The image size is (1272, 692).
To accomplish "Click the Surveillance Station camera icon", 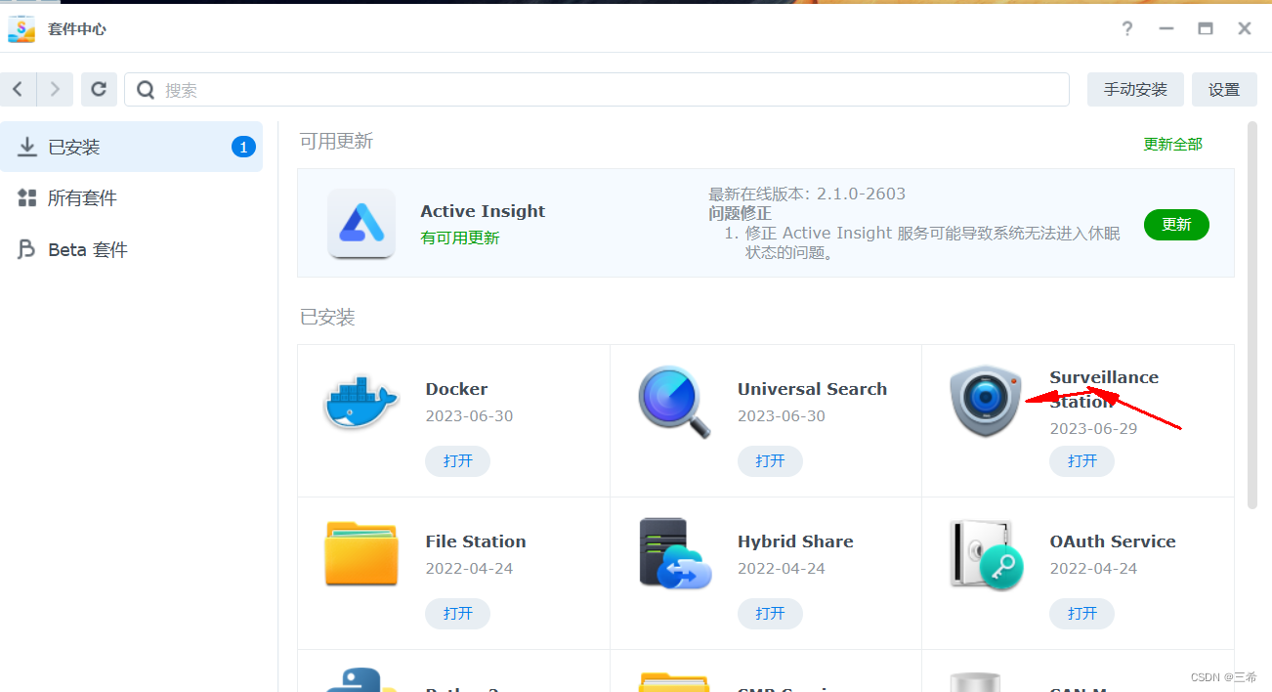I will tap(986, 402).
